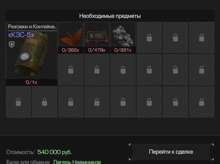Click lock icon right of the rock item
Image resolution: width=220 pixels, height=164 pixels.
click(149, 37)
